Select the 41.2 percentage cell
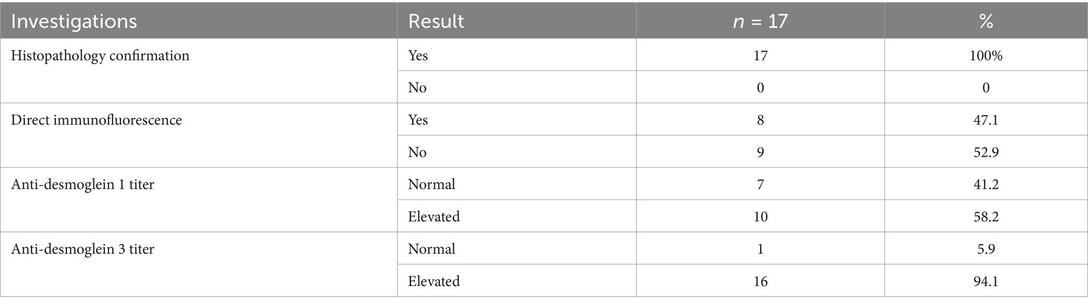 [x=986, y=185]
